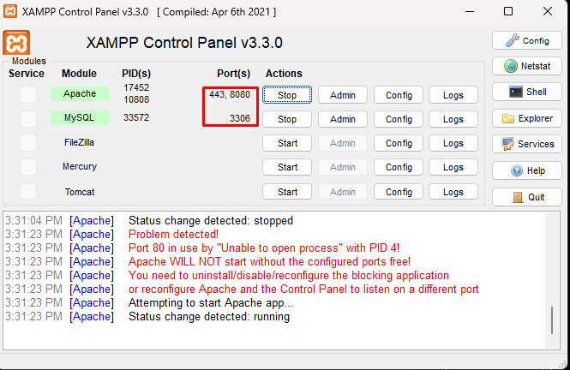The width and height of the screenshot is (570, 370).
Task: Start the Mercury module
Action: coord(287,167)
